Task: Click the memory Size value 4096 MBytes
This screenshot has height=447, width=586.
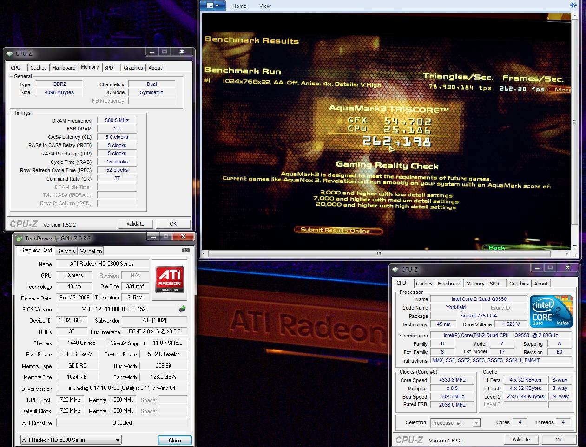Action: [59, 92]
